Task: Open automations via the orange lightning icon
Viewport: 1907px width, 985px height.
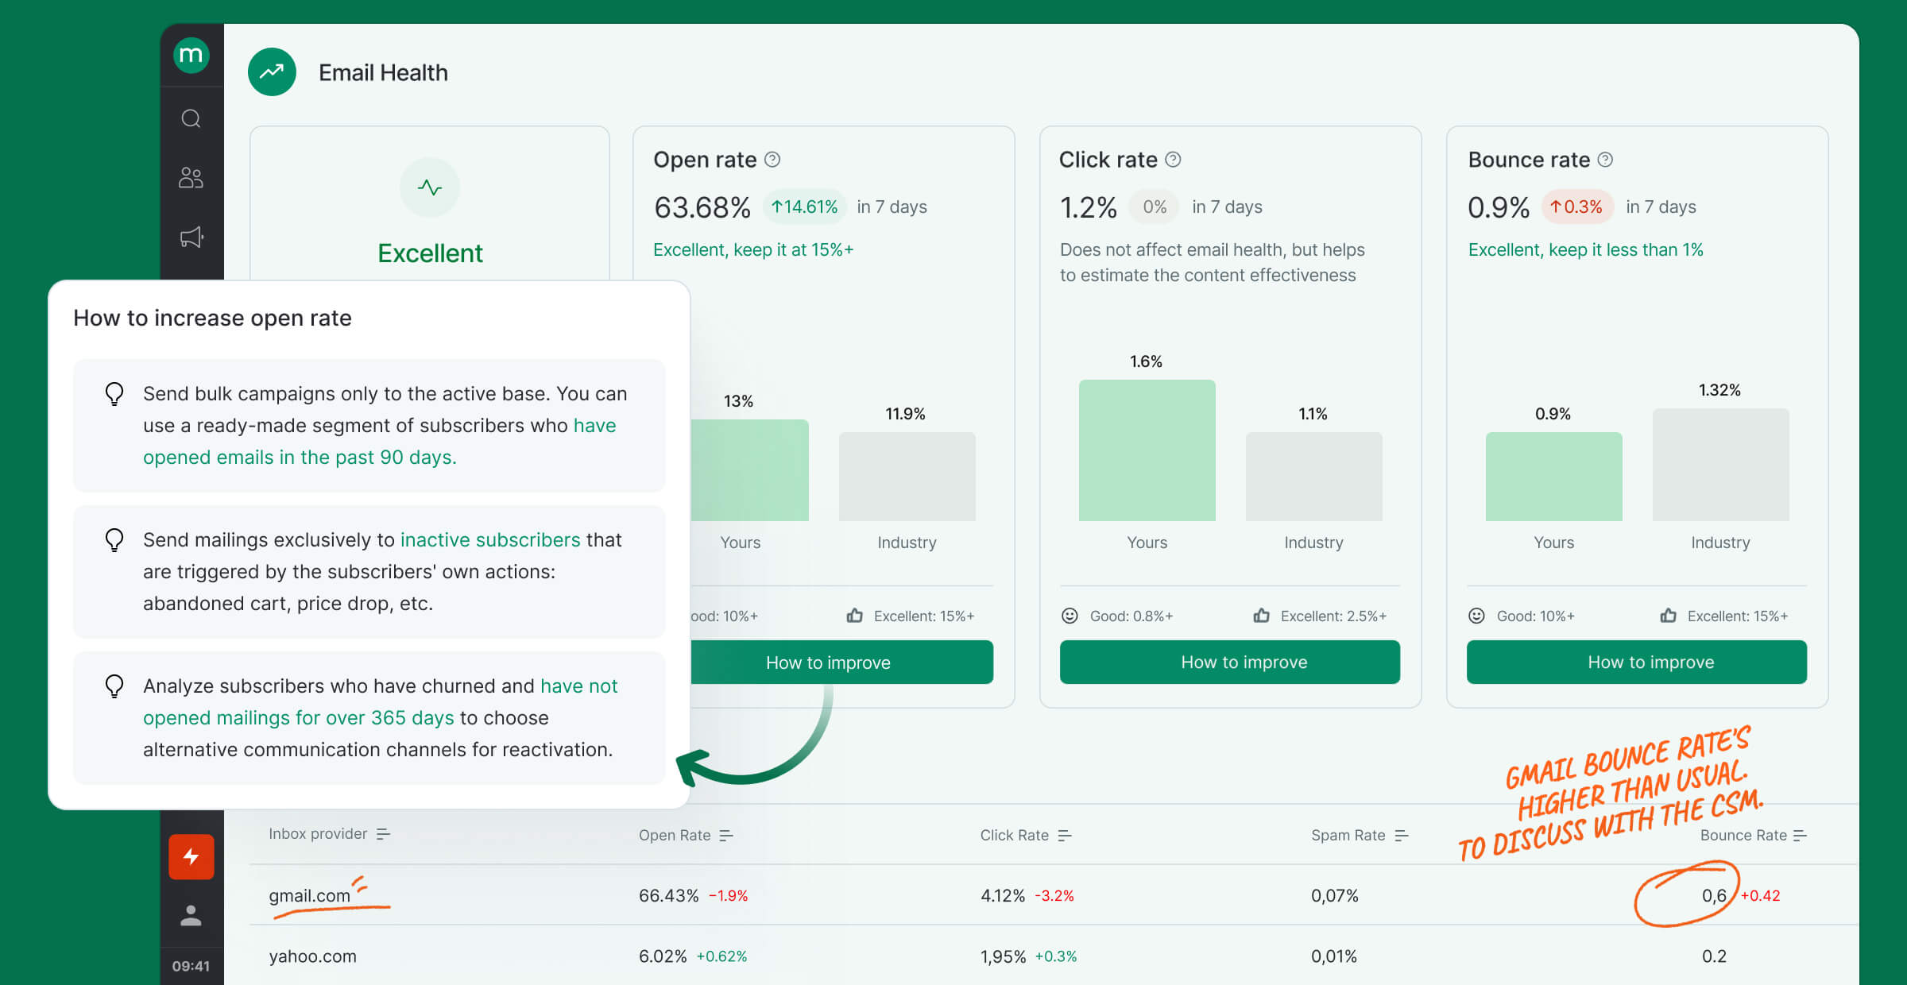Action: tap(191, 856)
